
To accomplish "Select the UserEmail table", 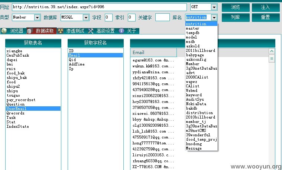I will pyautogui.click(x=33, y=109).
